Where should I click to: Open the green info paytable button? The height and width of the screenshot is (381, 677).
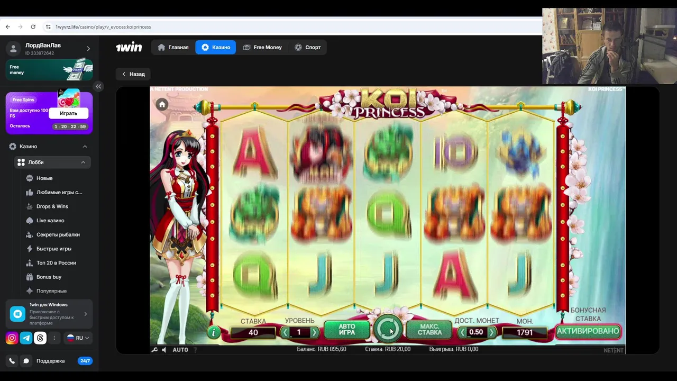pyautogui.click(x=214, y=332)
